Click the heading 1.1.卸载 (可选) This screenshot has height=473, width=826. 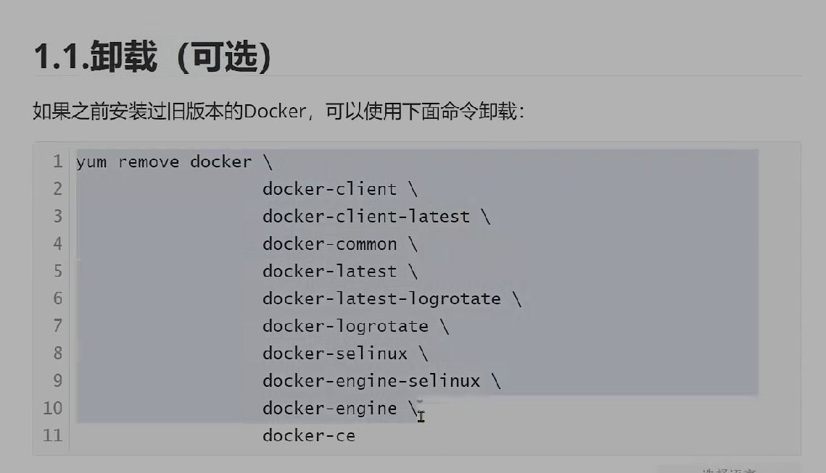pyautogui.click(x=152, y=58)
